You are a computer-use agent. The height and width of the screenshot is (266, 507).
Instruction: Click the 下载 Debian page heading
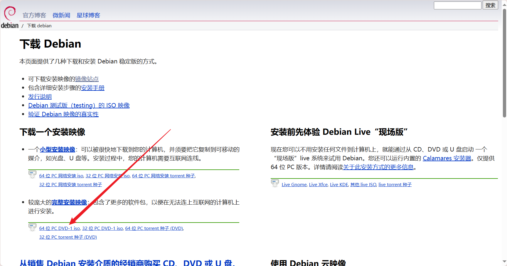coord(50,44)
